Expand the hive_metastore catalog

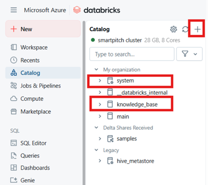point(100,161)
